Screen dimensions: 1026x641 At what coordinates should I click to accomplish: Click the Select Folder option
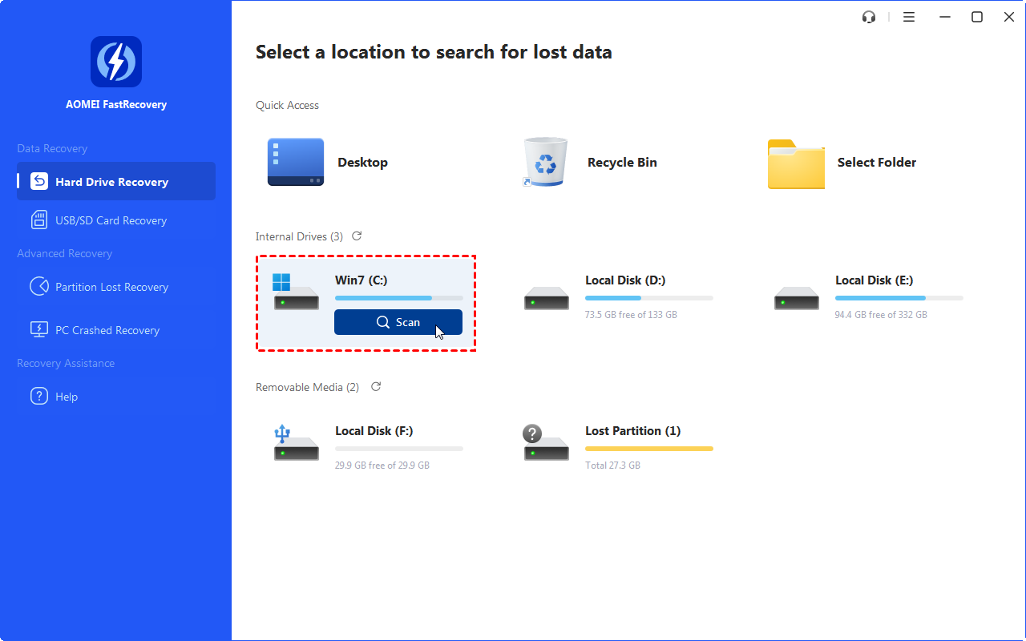(795, 162)
